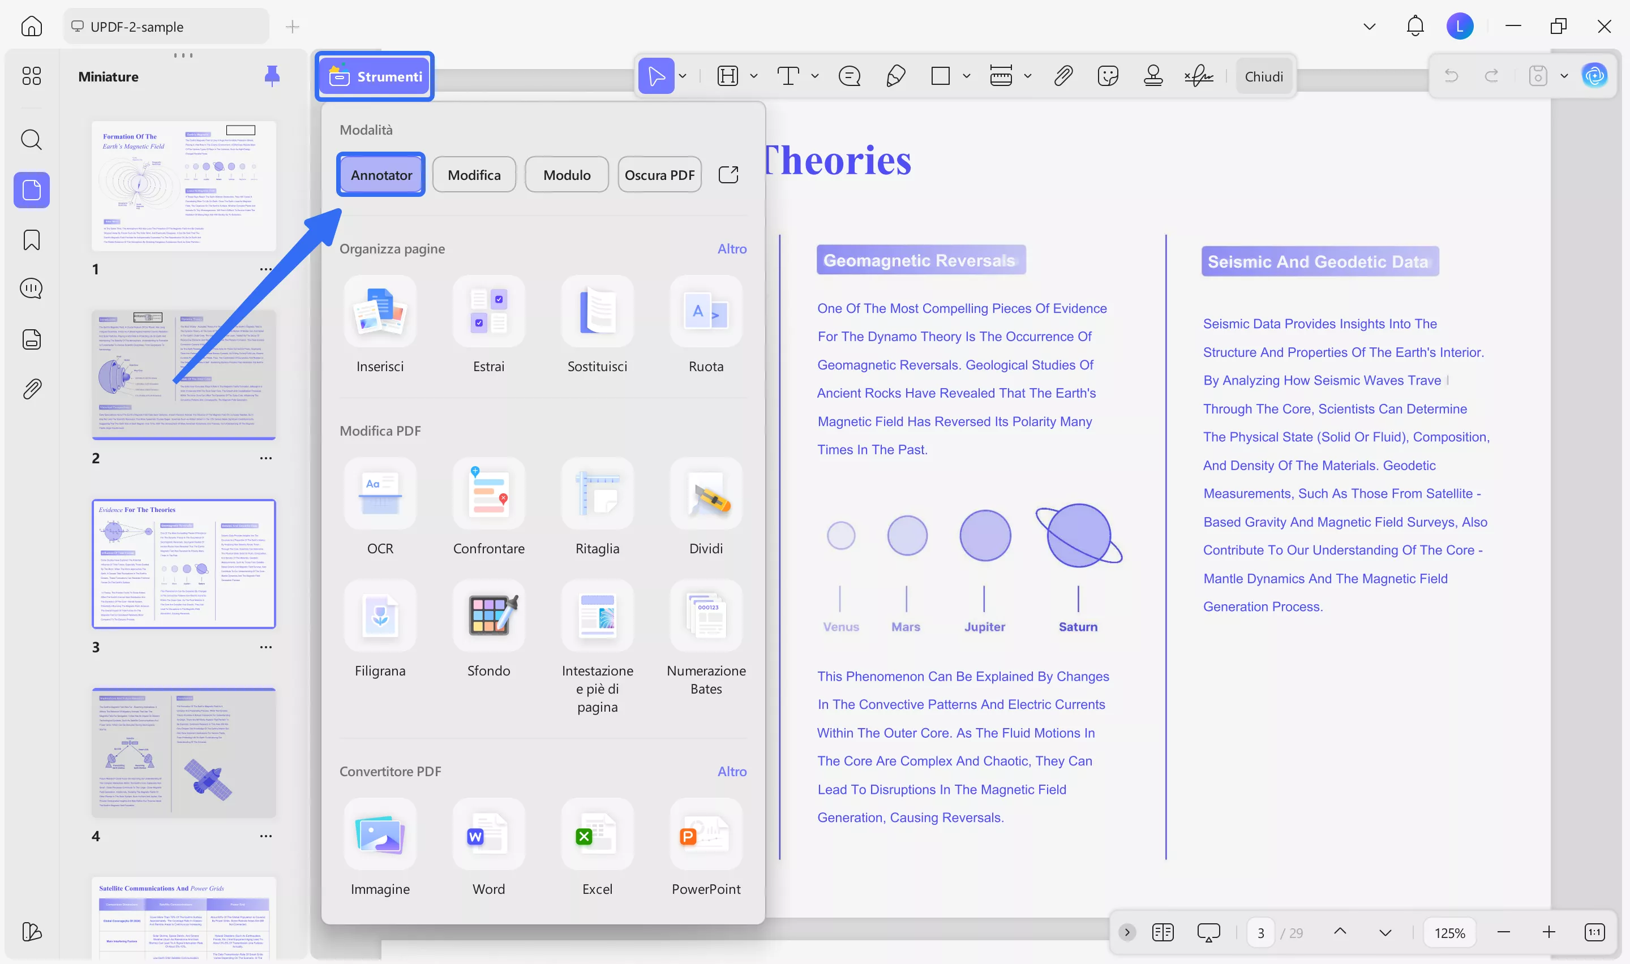Open the bookmarks panel in the sidebar
The width and height of the screenshot is (1630, 964).
click(x=31, y=240)
